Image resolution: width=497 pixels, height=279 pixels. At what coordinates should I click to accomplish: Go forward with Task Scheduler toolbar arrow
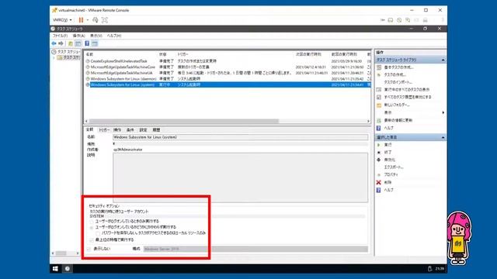tap(61, 43)
